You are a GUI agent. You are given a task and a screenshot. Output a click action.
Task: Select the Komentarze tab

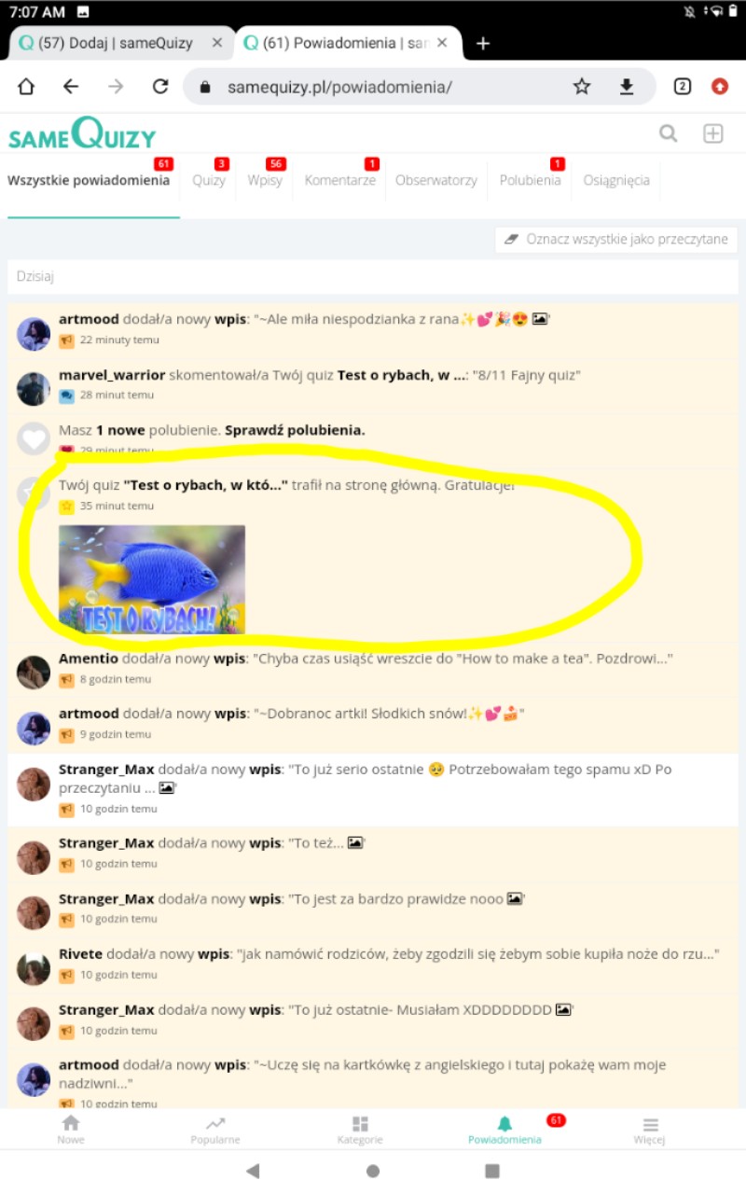tap(340, 180)
